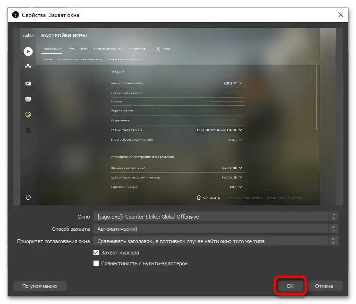Click the dim settings gear icon in preview sidebar
The width and height of the screenshot is (356, 304).
pos(28,130)
